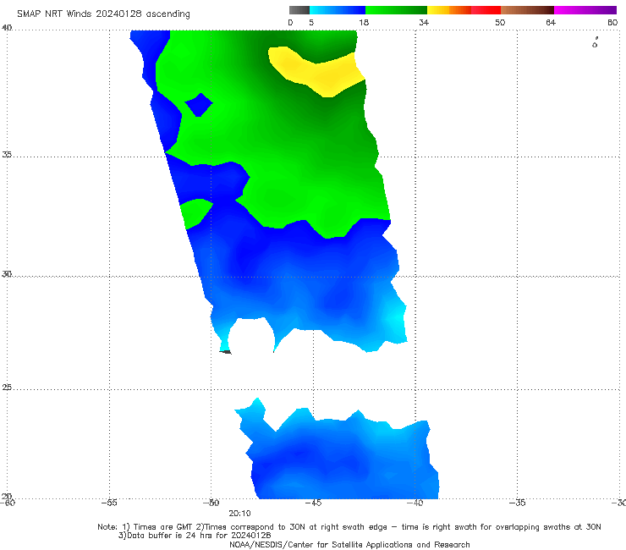626x550 pixels.
Task: Click the red segment of the color bar
Action: click(x=486, y=10)
